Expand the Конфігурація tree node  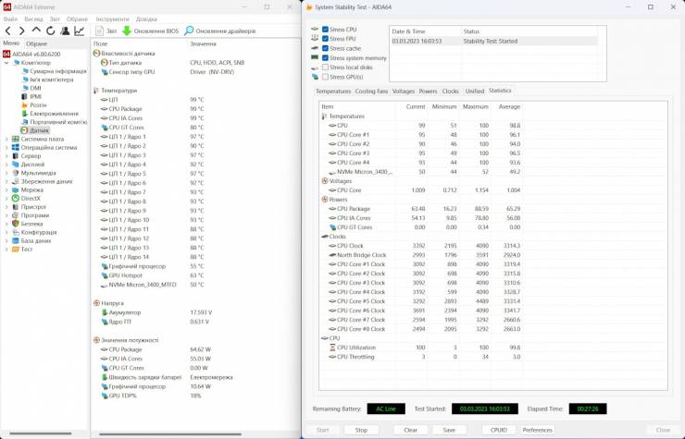coord(6,233)
